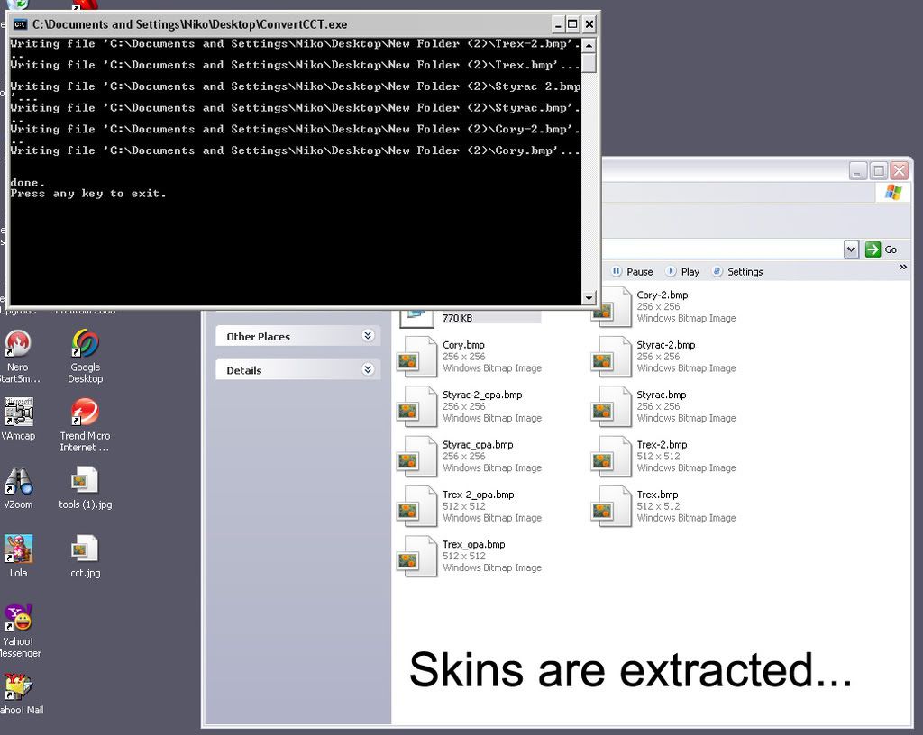Screen dimensions: 923x735
Task: Open the Yahoo! Mail desktop shortcut
Action: 18,686
